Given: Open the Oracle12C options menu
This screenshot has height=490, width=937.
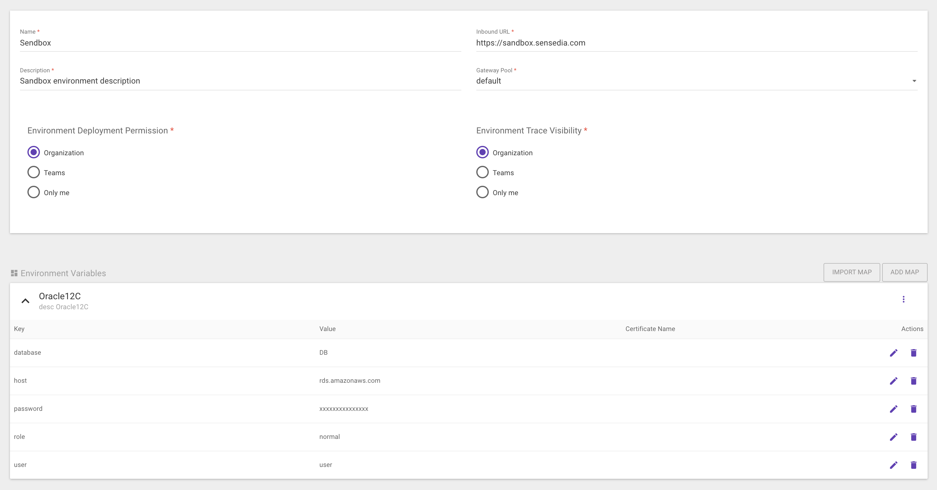Looking at the screenshot, I should [904, 299].
